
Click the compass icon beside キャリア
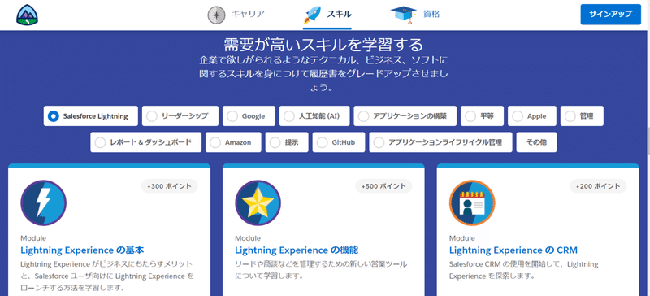pyautogui.click(x=216, y=15)
